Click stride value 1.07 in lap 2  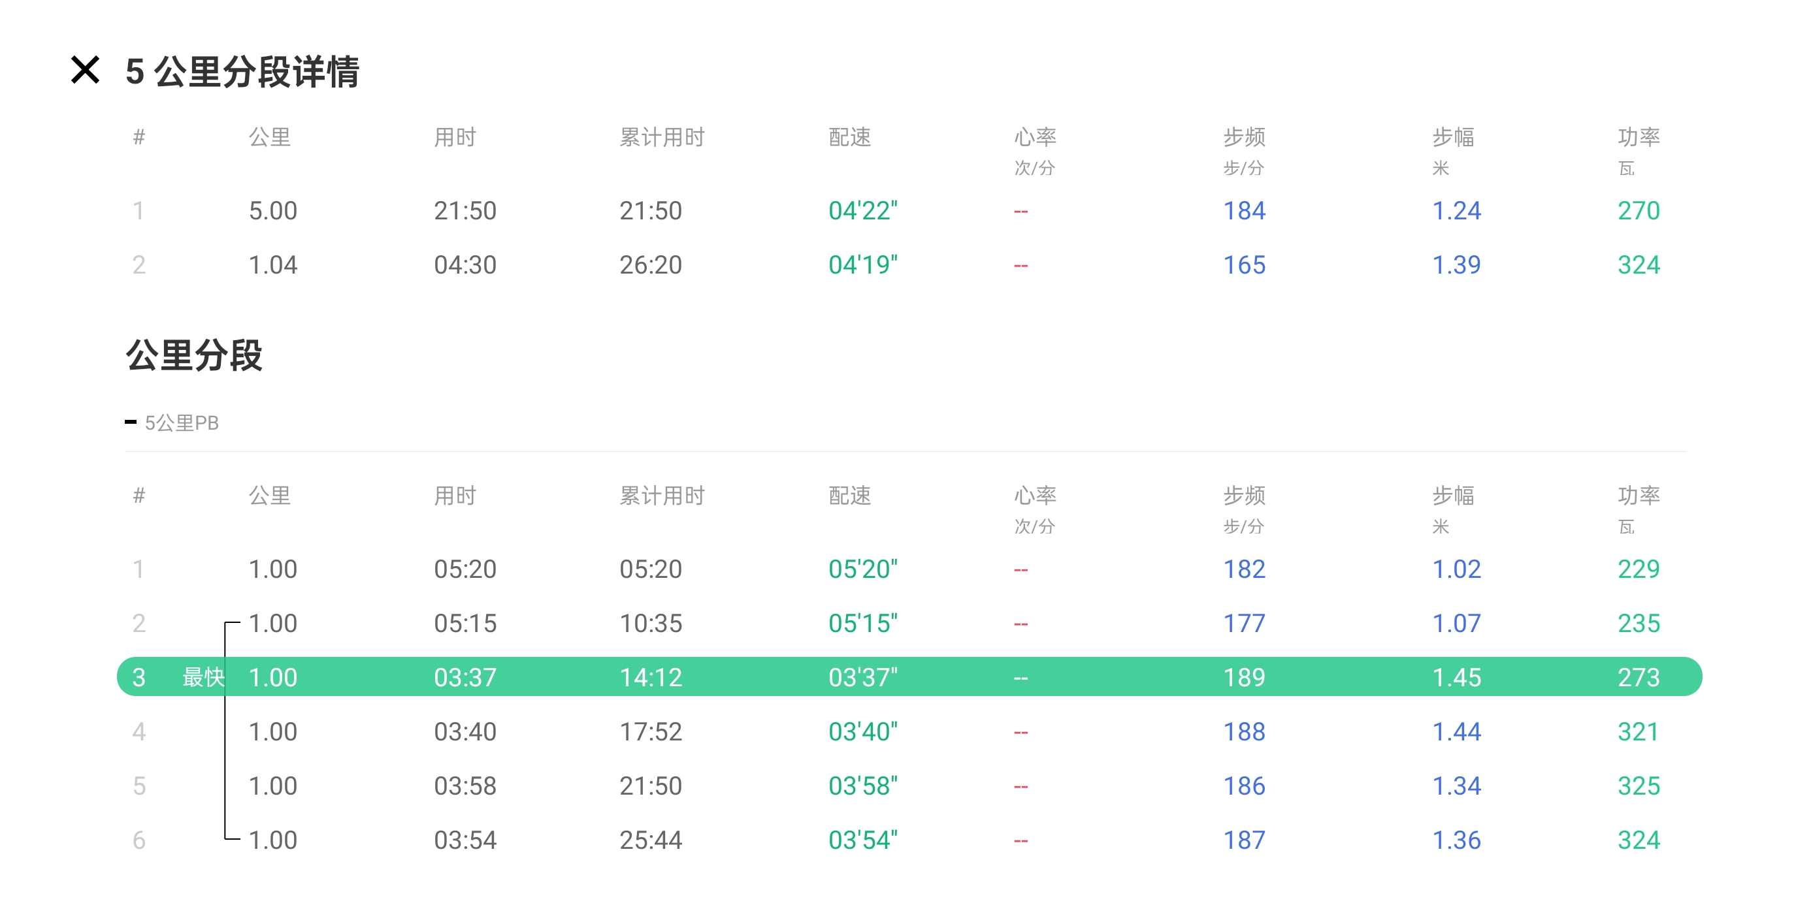pyautogui.click(x=1456, y=623)
